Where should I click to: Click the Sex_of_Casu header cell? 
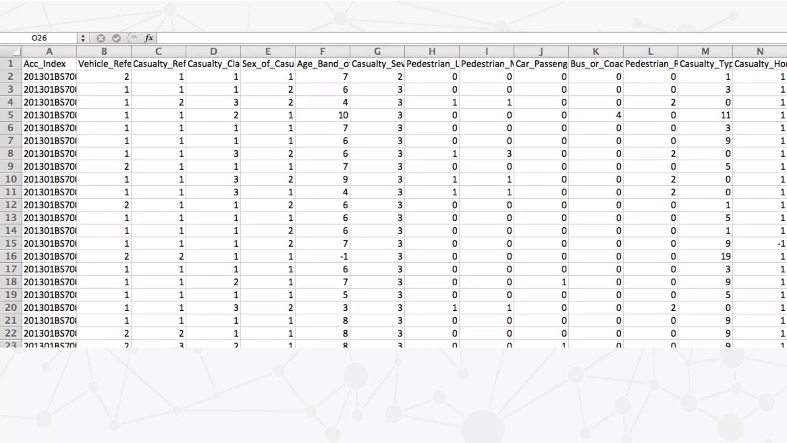(x=268, y=64)
